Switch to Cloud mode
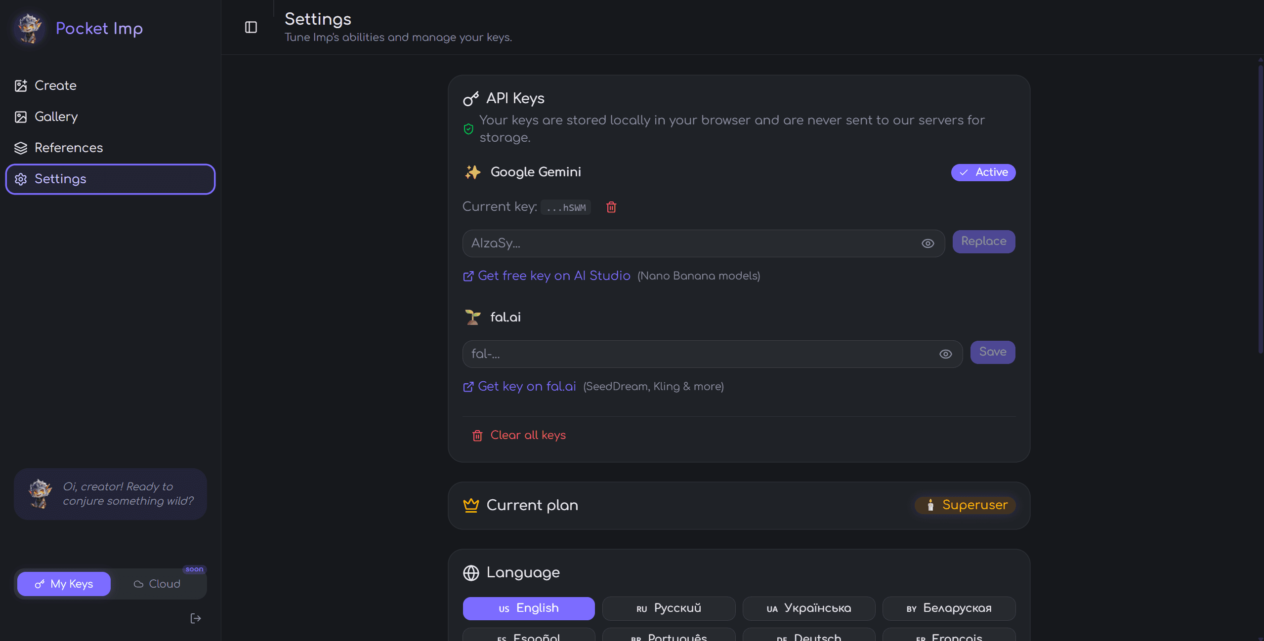1264x641 pixels. [157, 584]
